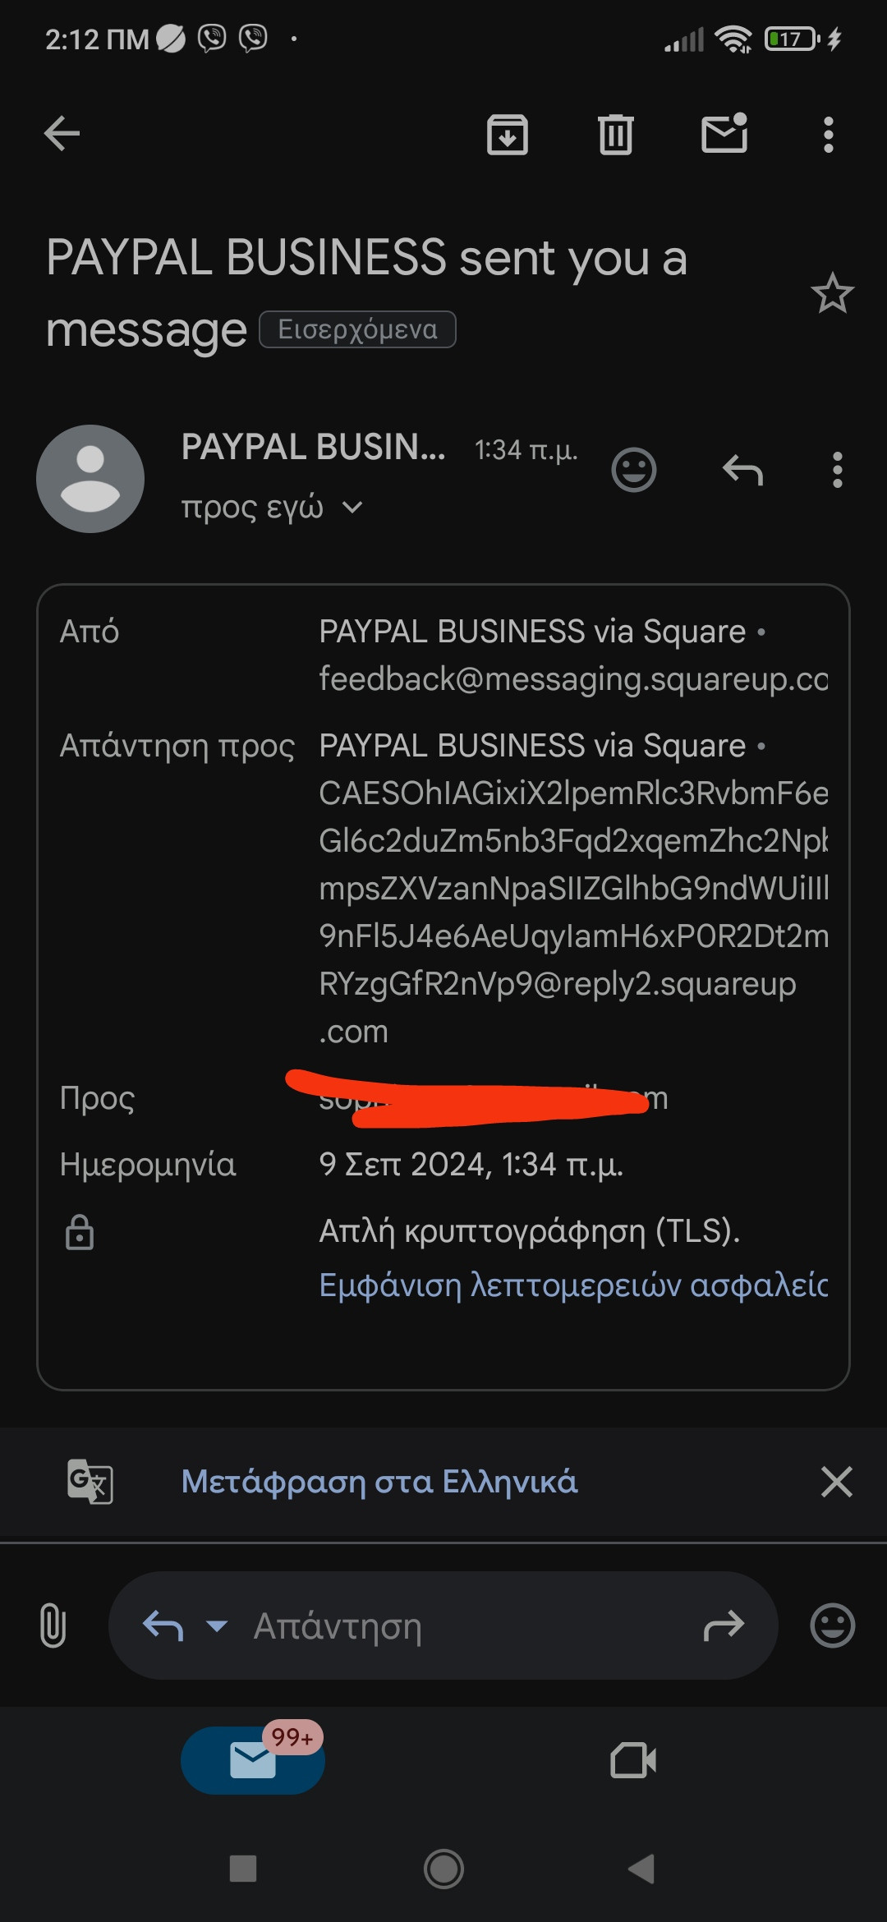
Task: Dismiss the translation bar with X
Action: click(x=836, y=1482)
